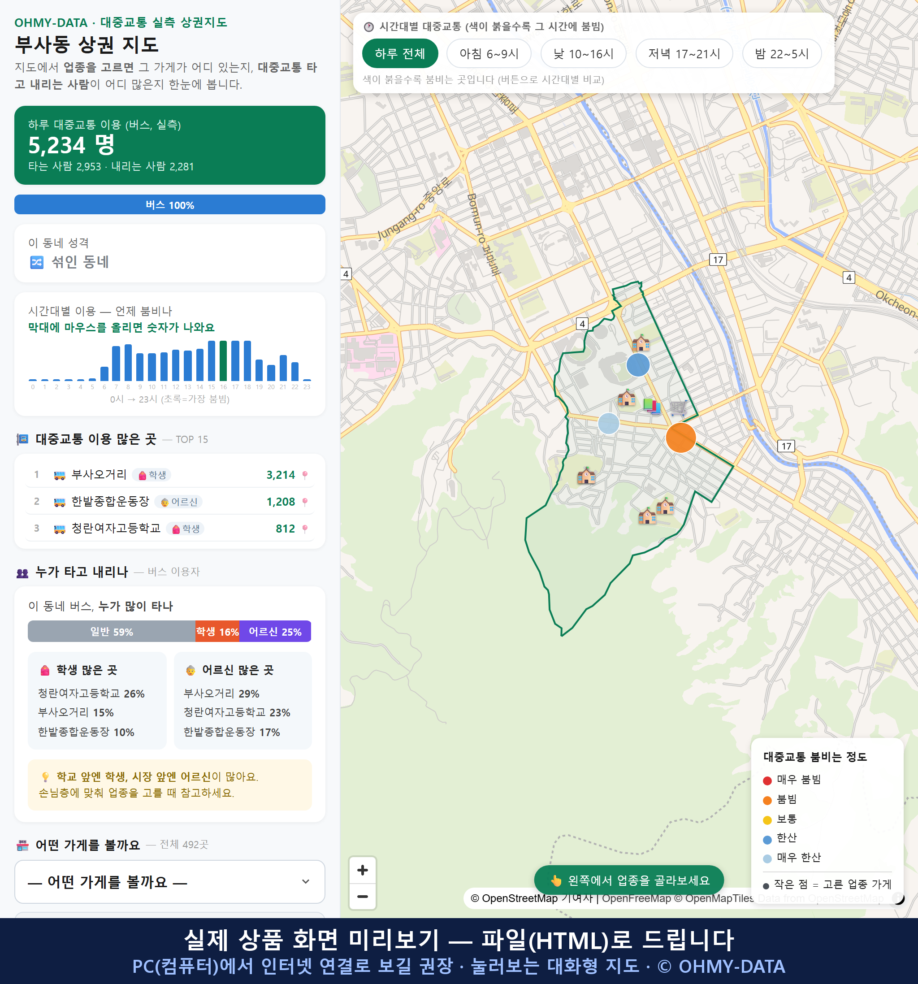The height and width of the screenshot is (984, 918).
Task: Click the bus icon in the 한밭종합운동장 row
Action: point(59,503)
